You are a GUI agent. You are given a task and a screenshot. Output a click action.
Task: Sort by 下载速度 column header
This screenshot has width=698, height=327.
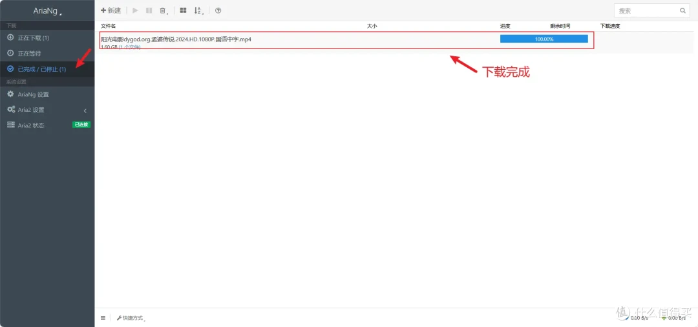click(x=610, y=26)
